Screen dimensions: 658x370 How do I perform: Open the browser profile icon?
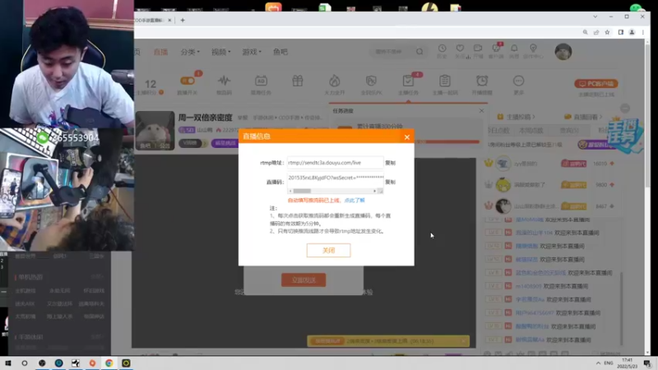[x=632, y=32]
